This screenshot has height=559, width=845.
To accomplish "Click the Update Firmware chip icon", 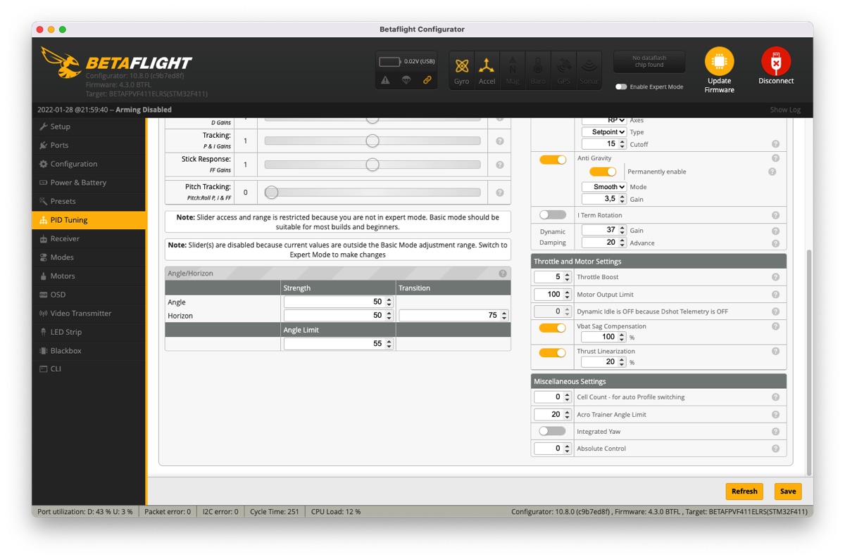I will (719, 61).
